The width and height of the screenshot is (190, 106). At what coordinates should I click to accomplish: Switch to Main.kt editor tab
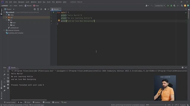coord(56,9)
